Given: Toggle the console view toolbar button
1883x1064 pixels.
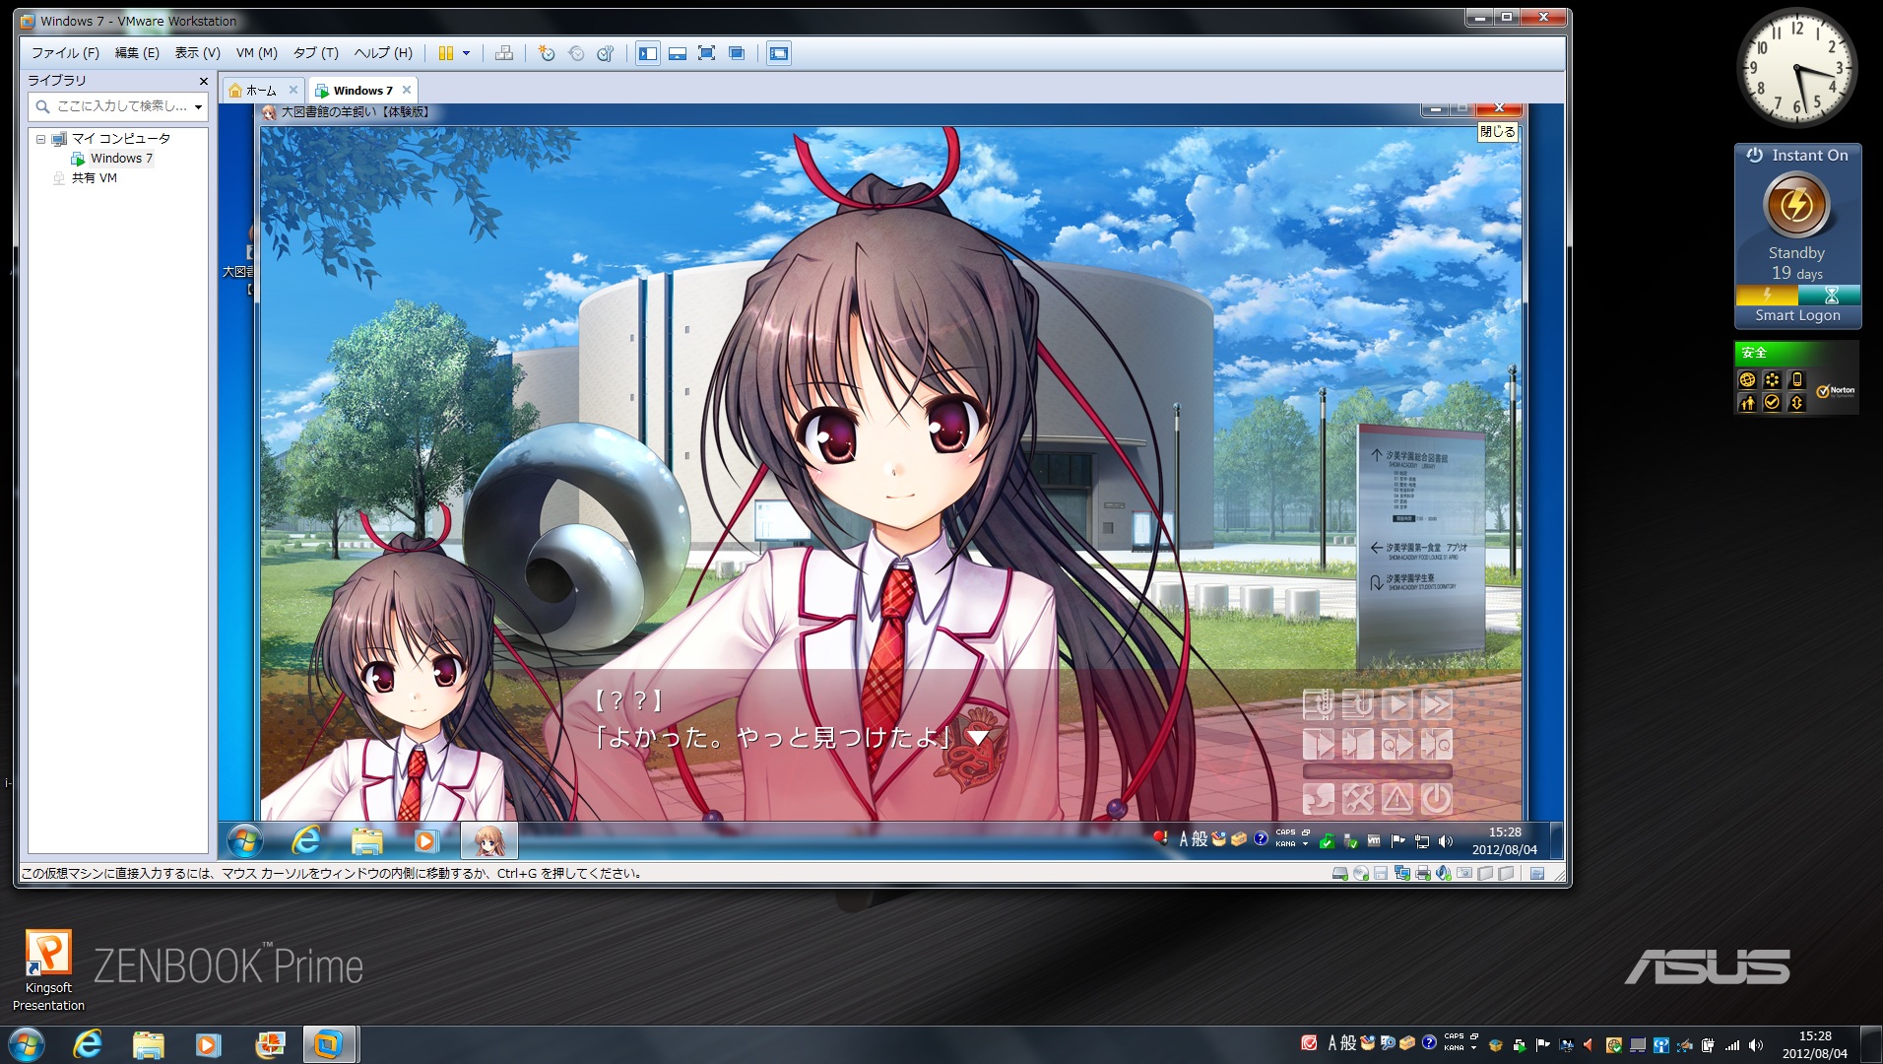Looking at the screenshot, I should (779, 53).
